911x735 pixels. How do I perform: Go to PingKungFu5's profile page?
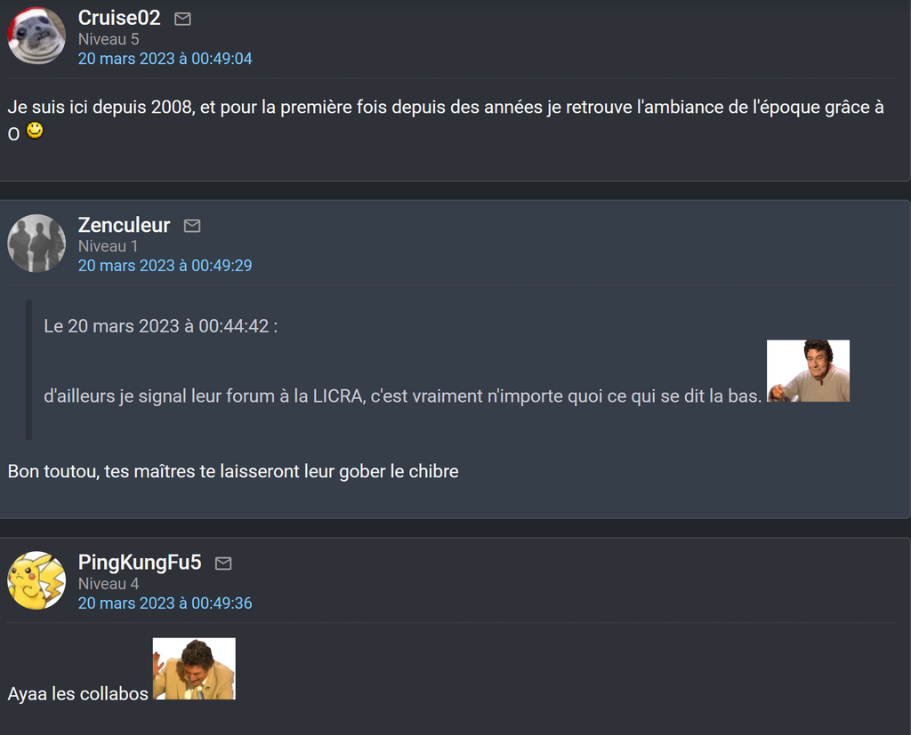[140, 563]
